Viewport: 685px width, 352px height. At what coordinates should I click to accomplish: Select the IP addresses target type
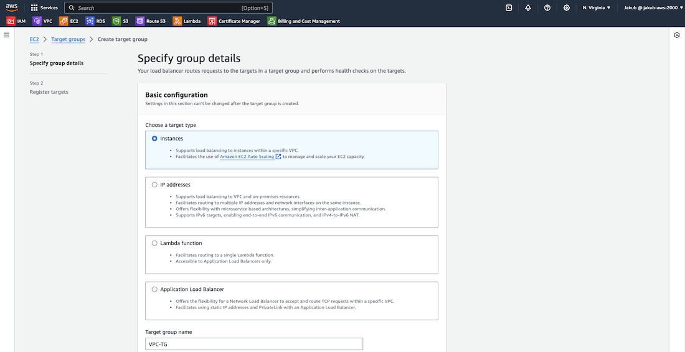coord(155,185)
